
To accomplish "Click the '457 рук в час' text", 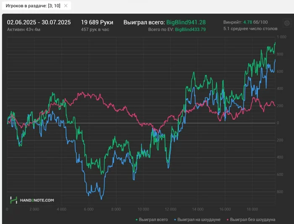I will point(95,30).
